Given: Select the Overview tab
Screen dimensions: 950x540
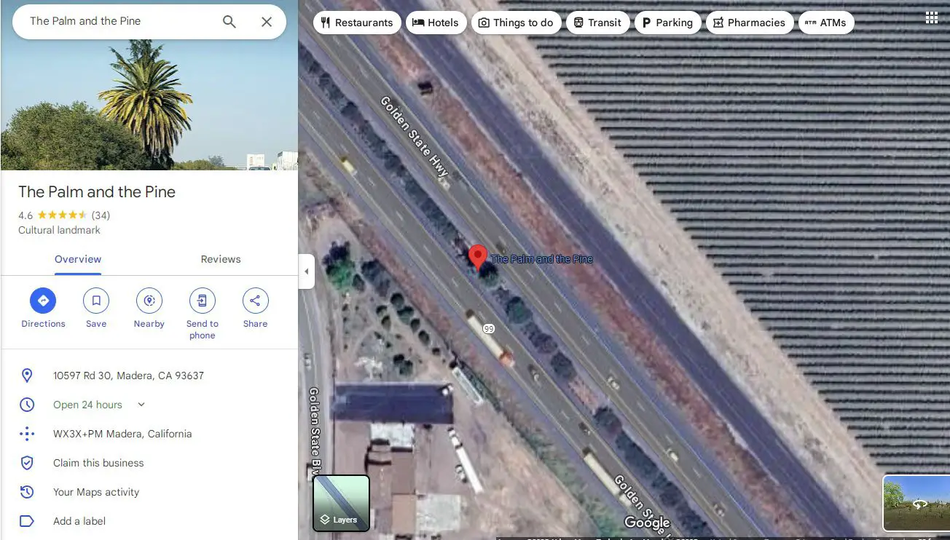Looking at the screenshot, I should 78,259.
